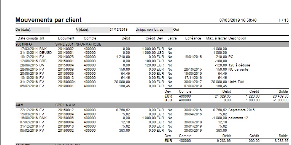Image resolution: width=291 pixels, height=145 pixels.
Task: Click the 'Echéance' column header
Action: tap(193, 38)
